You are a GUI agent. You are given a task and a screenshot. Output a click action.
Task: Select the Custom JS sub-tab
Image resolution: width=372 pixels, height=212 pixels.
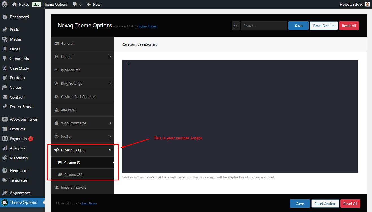click(82, 162)
